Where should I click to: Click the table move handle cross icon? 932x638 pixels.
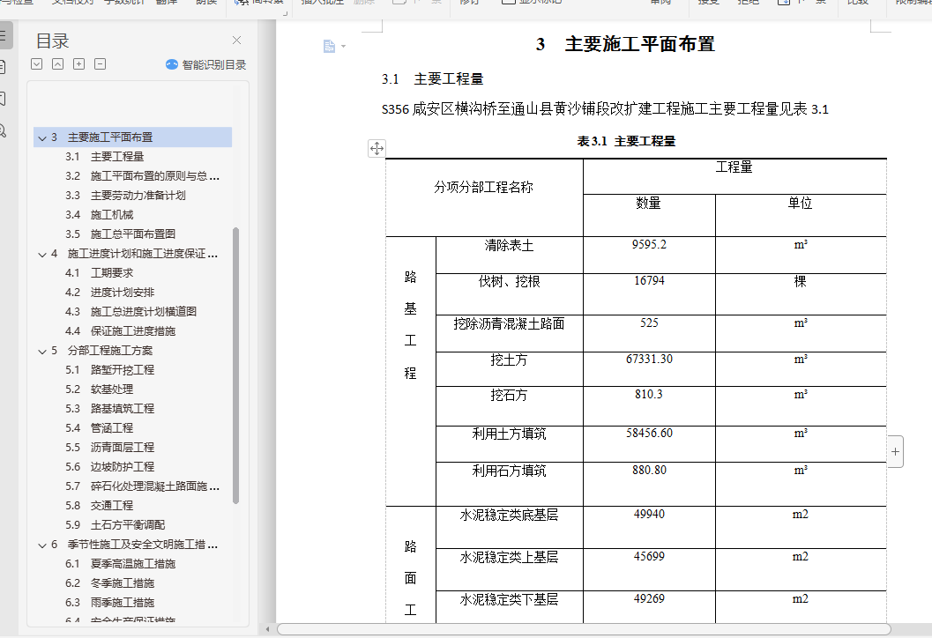[377, 149]
